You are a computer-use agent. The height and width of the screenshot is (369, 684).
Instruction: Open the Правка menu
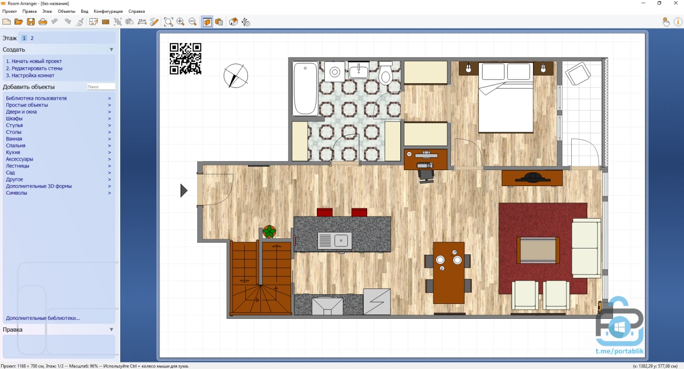click(29, 11)
